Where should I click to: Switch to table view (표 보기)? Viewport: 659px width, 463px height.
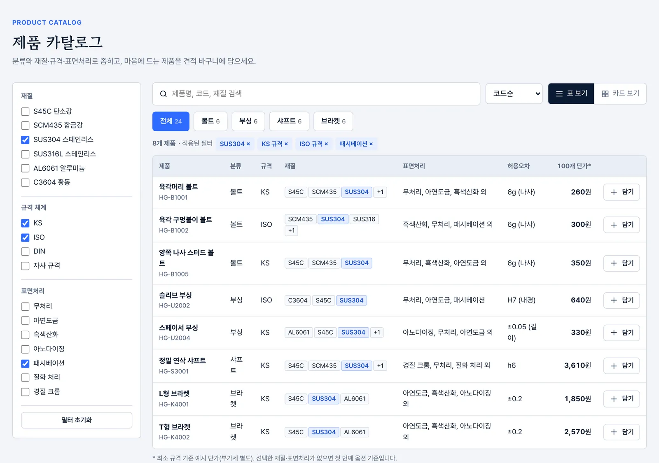coord(571,93)
